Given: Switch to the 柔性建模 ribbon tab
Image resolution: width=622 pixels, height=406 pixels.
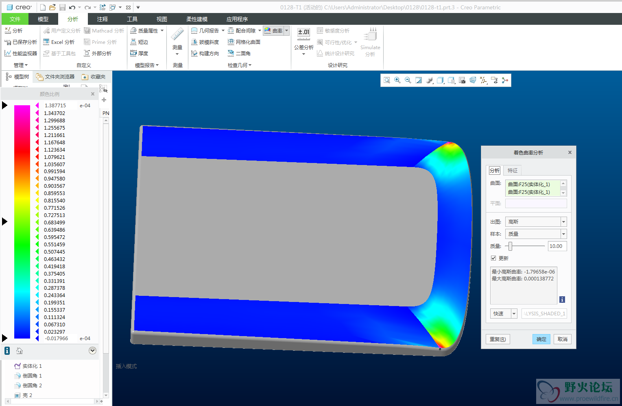Looking at the screenshot, I should [x=197, y=19].
